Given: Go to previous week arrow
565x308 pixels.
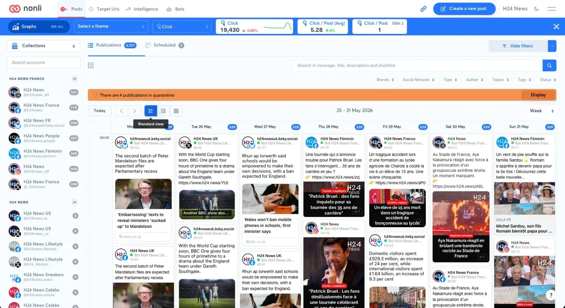Looking at the screenshot, I should [x=121, y=111].
